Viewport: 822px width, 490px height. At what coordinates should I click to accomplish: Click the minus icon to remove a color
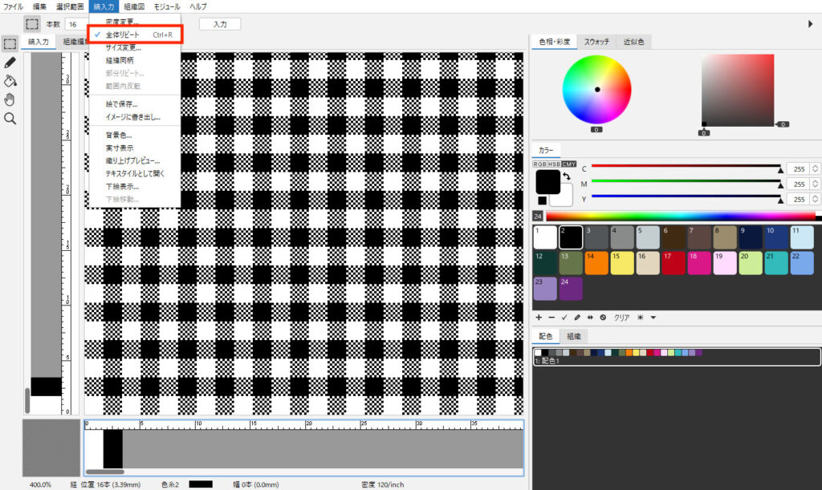pyautogui.click(x=551, y=318)
